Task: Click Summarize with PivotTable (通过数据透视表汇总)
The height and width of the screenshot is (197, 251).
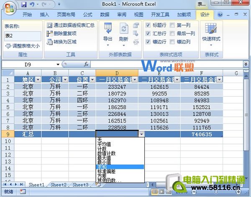Action: coord(71,25)
